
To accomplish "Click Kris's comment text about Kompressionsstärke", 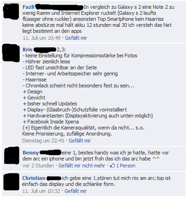I will tap(80, 55).
